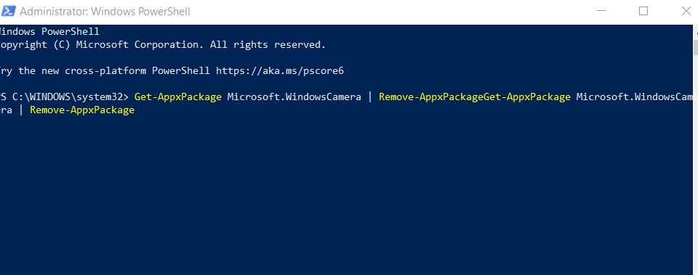Maximize the PowerShell window
This screenshot has width=698, height=275.
643,12
